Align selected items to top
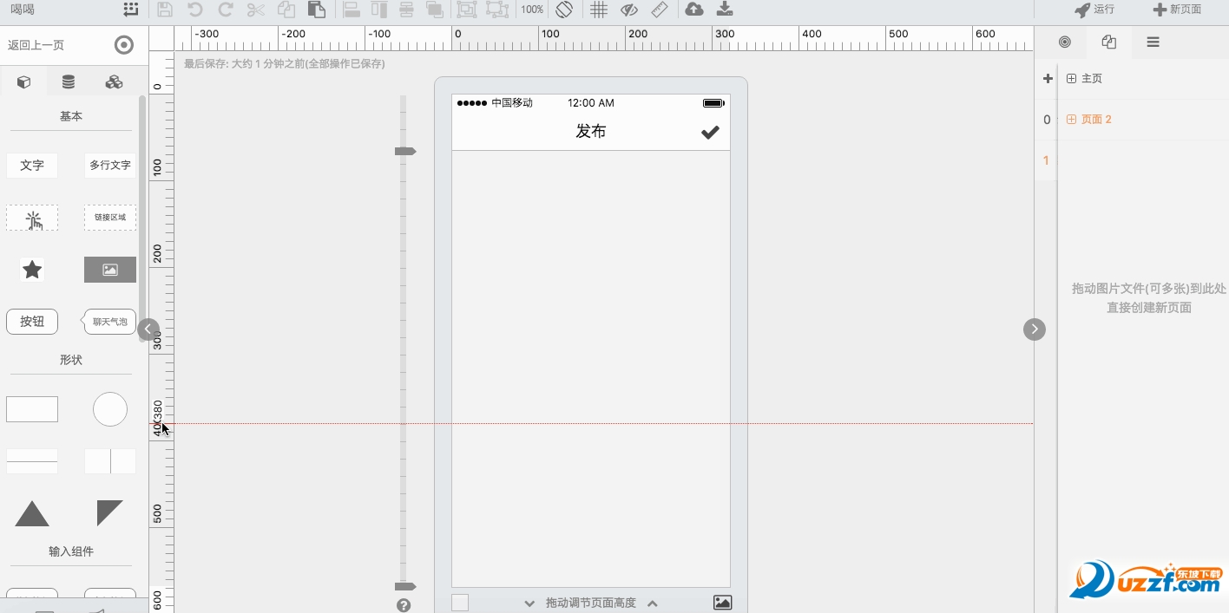This screenshot has height=613, width=1229. (379, 10)
